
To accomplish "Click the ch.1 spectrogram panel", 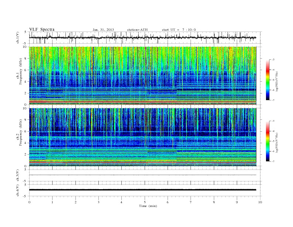I will [x=142, y=76].
